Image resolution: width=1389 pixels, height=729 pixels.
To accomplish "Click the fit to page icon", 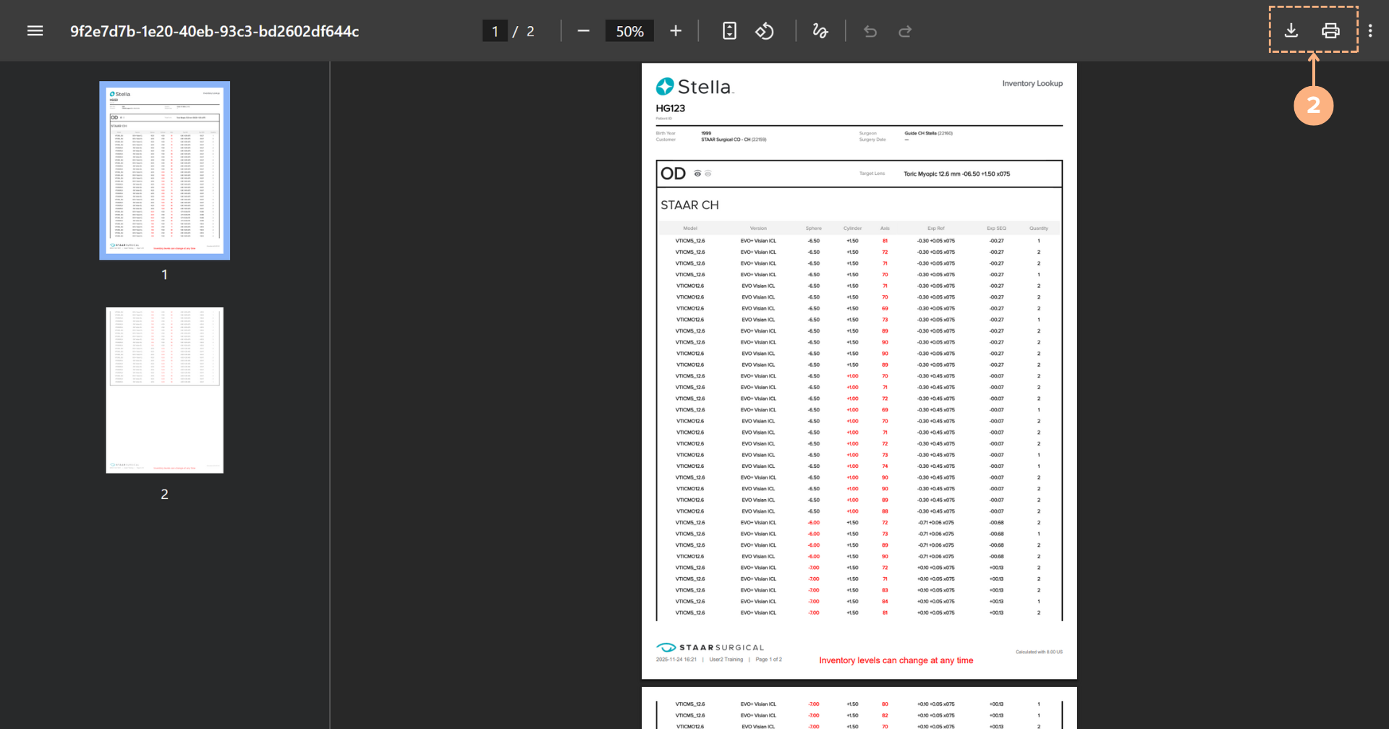I will point(729,31).
